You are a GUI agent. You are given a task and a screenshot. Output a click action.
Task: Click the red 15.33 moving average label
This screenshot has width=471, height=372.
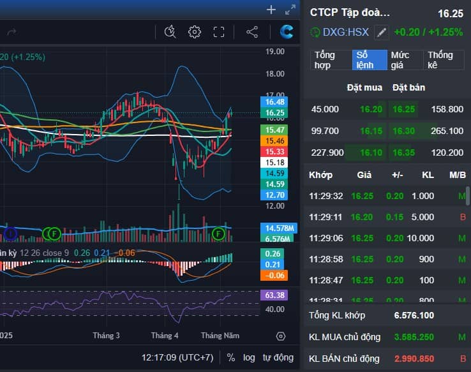point(274,152)
